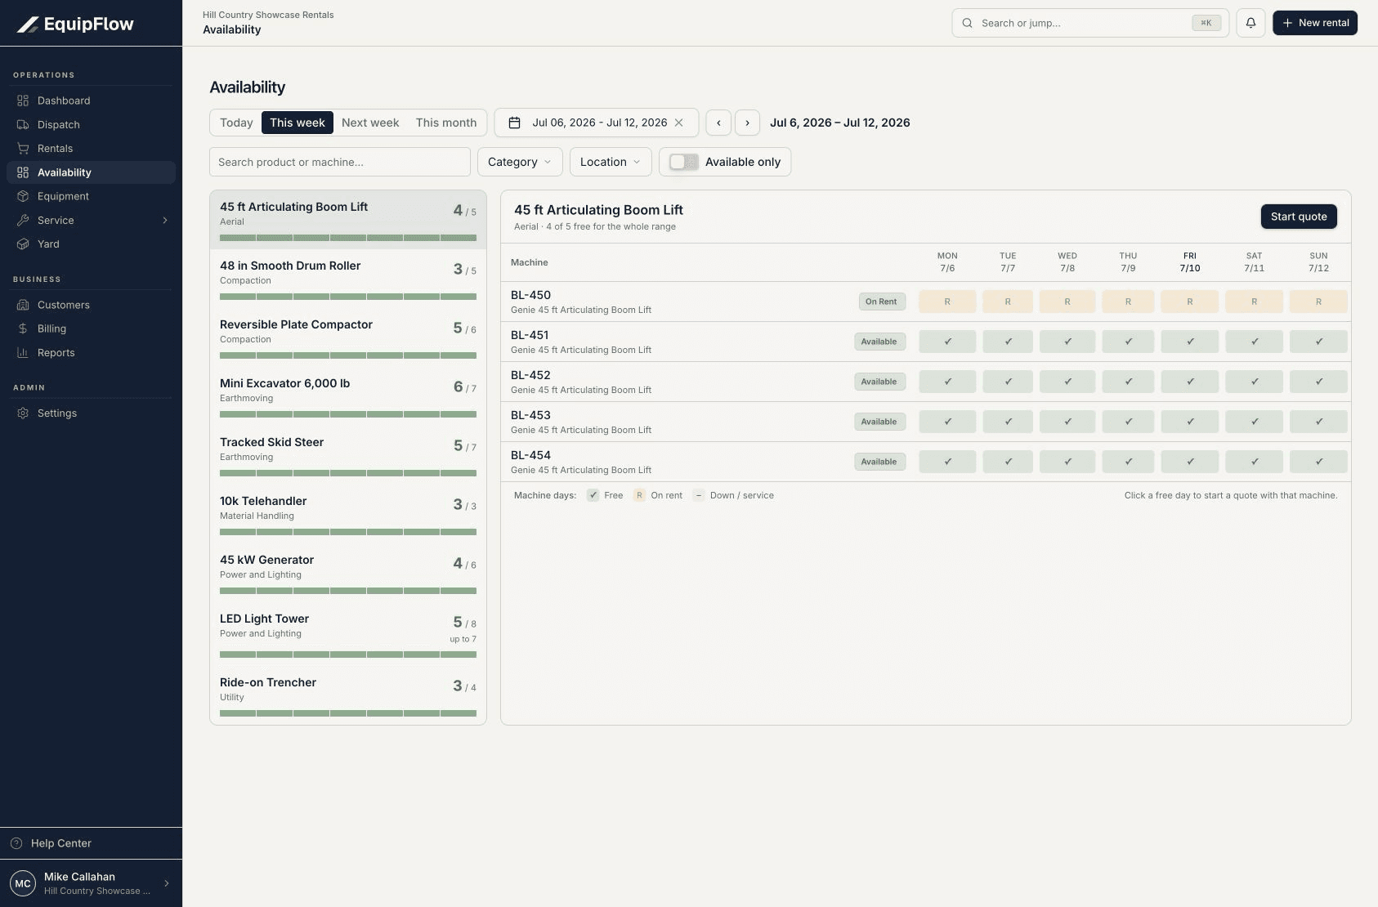
Task: Go to the previous week arrow
Action: tap(718, 123)
